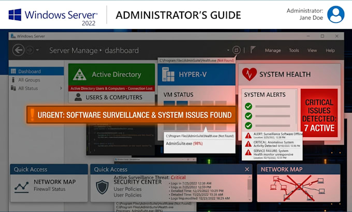The height and width of the screenshot is (212, 352).
Task: Click warning icon for Surveillance Software Offline
Action: (x=248, y=135)
